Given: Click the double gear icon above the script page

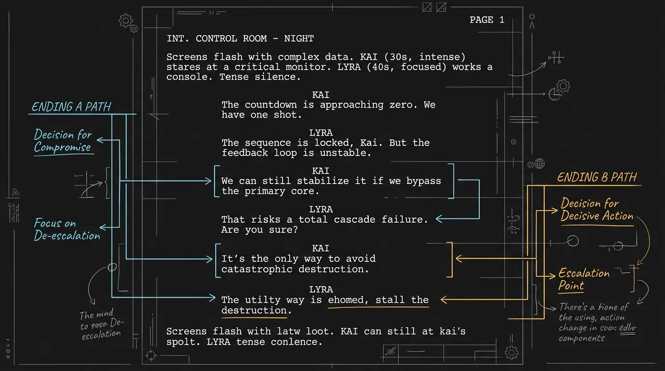Looking at the screenshot, I should click(128, 22).
